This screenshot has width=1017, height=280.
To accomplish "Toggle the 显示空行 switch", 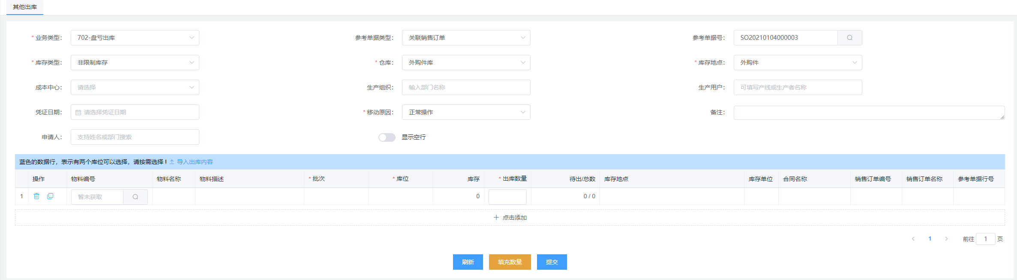I will pos(387,137).
